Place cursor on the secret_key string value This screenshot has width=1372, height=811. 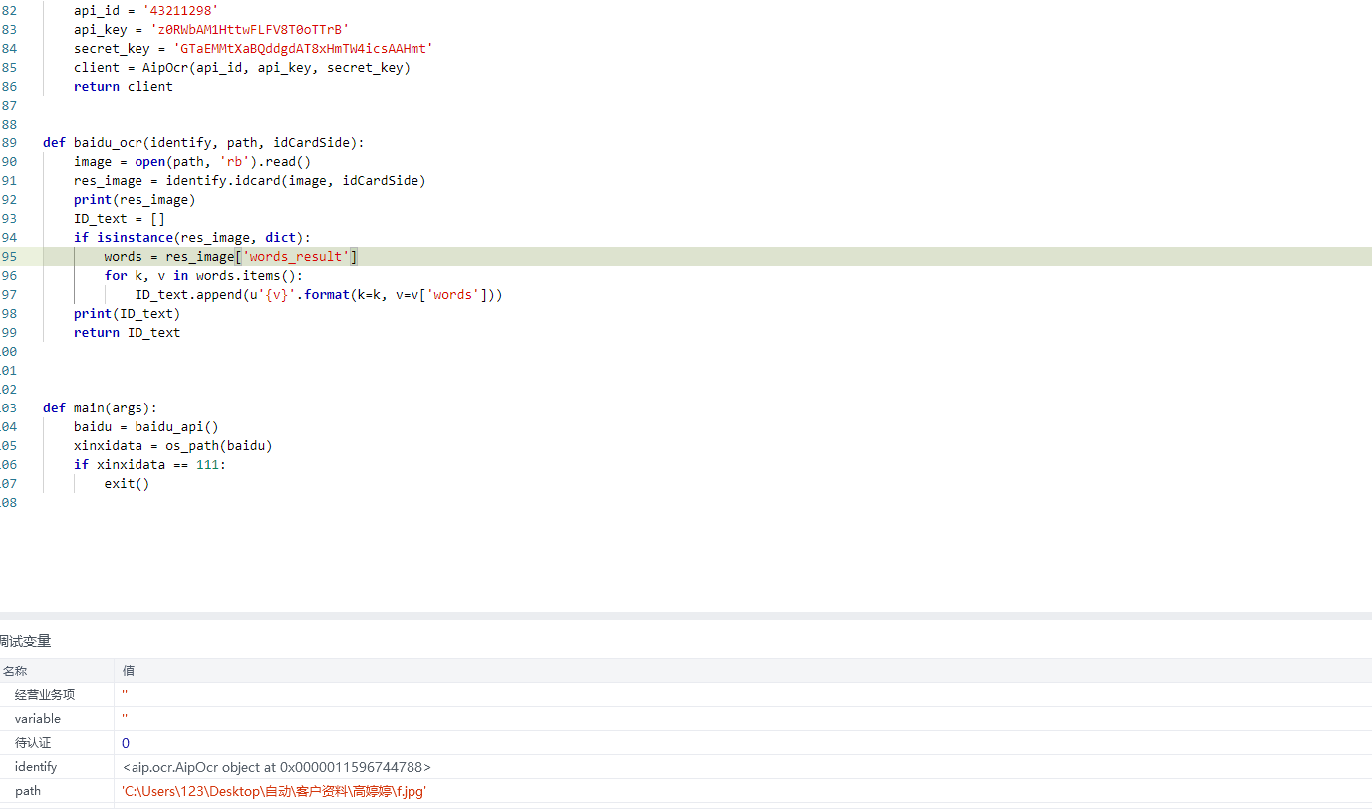[304, 49]
